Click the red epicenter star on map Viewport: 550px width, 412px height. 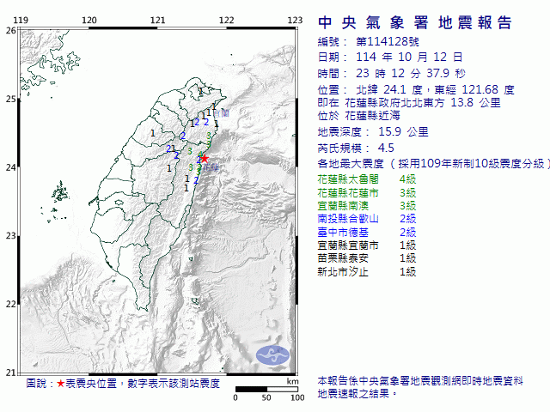(x=205, y=159)
